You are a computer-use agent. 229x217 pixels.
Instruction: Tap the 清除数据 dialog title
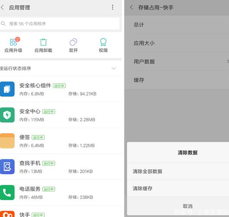click(x=187, y=153)
